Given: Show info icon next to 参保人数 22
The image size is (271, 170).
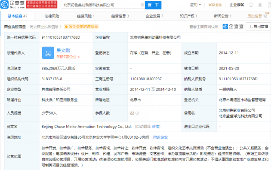Looking at the screenshot, I should 137,113.
